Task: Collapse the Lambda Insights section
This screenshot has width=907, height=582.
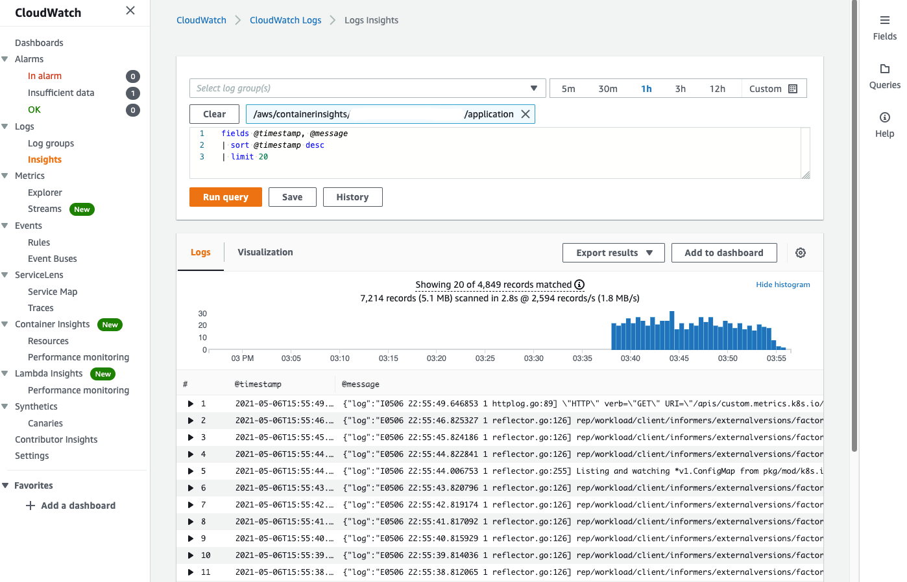Action: click(x=5, y=373)
